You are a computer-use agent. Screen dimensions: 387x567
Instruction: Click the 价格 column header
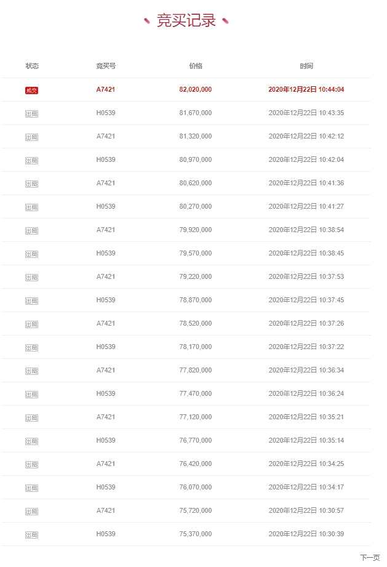(x=196, y=66)
